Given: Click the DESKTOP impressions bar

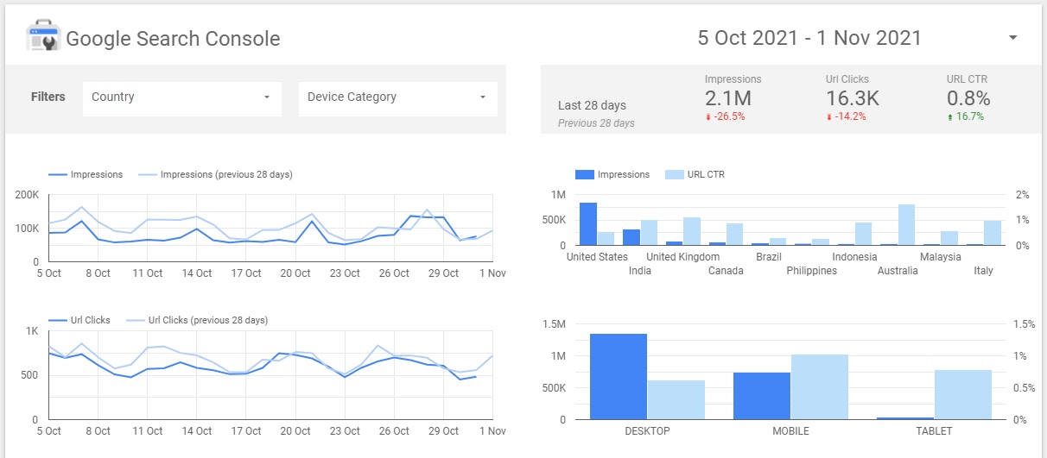Looking at the screenshot, I should (619, 377).
